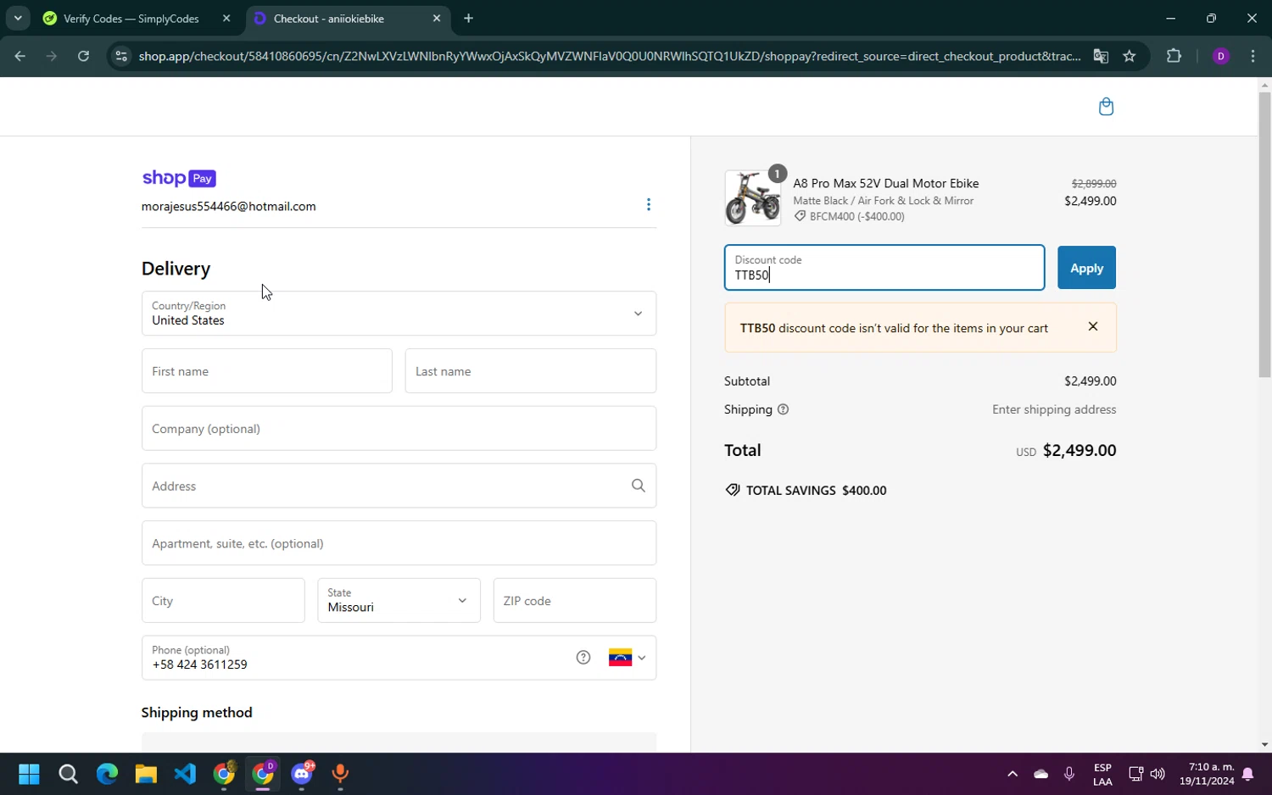Apply the discount code
The image size is (1272, 795).
1086,268
